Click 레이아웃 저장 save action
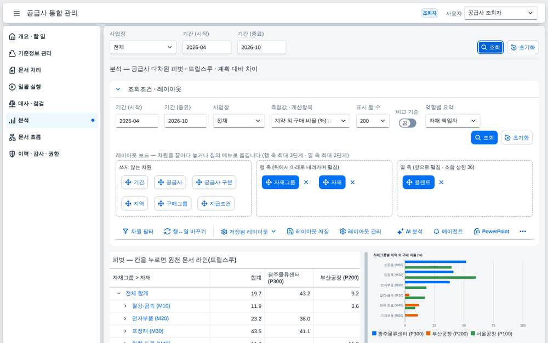The width and height of the screenshot is (548, 343). (308, 232)
